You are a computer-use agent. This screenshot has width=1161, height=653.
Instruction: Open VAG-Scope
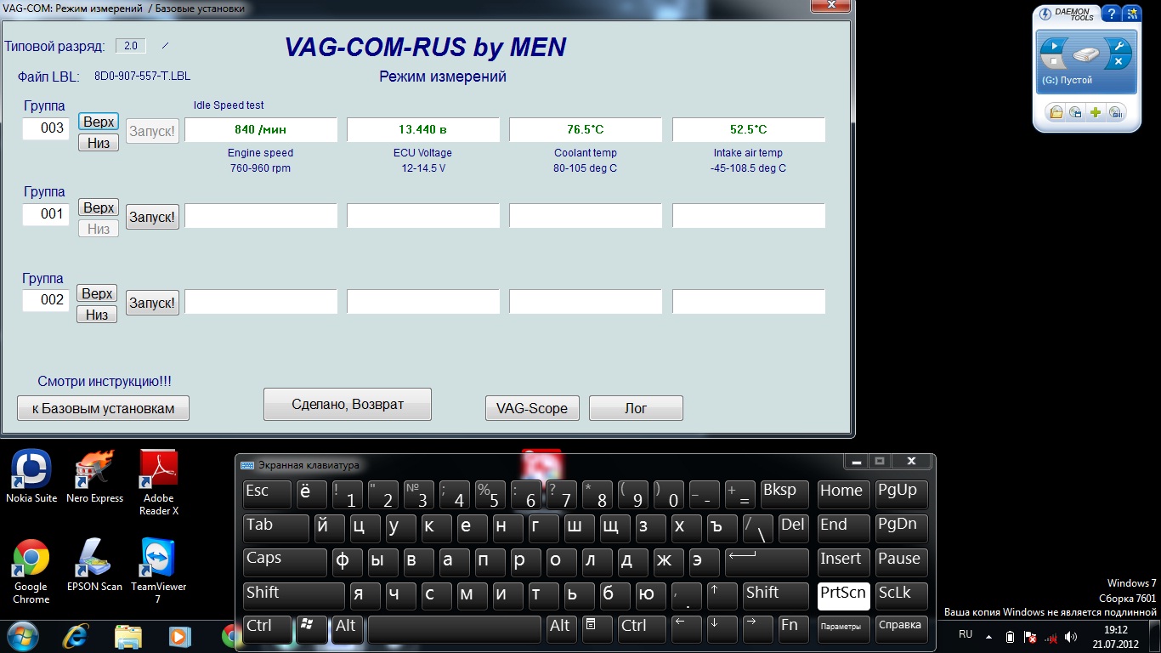click(x=532, y=408)
